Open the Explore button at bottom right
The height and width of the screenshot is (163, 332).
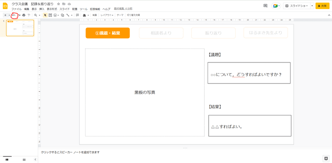click(x=326, y=158)
